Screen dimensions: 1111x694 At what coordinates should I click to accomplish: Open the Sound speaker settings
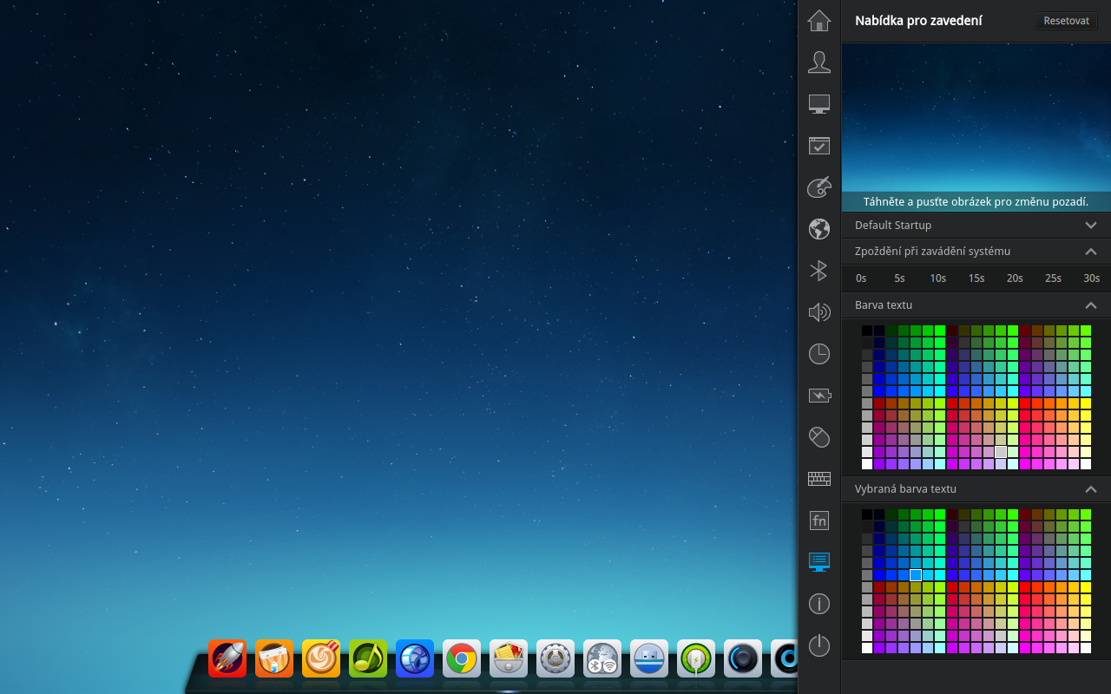coord(818,312)
